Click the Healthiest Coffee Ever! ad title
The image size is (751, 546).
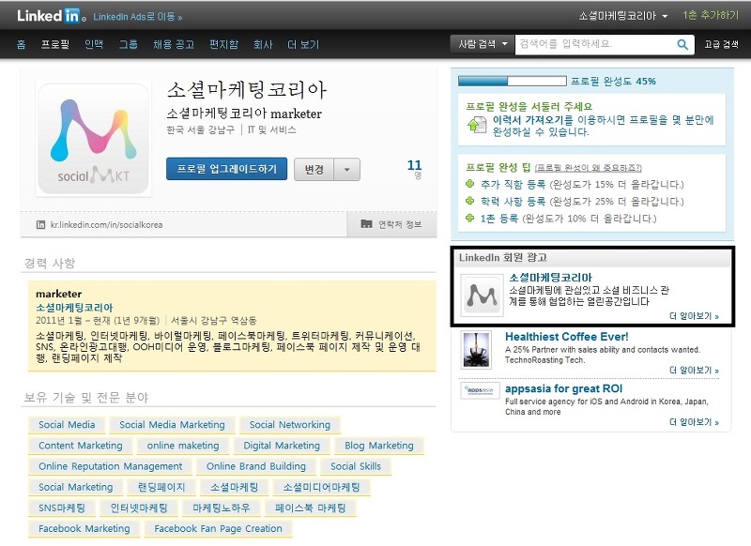click(567, 337)
